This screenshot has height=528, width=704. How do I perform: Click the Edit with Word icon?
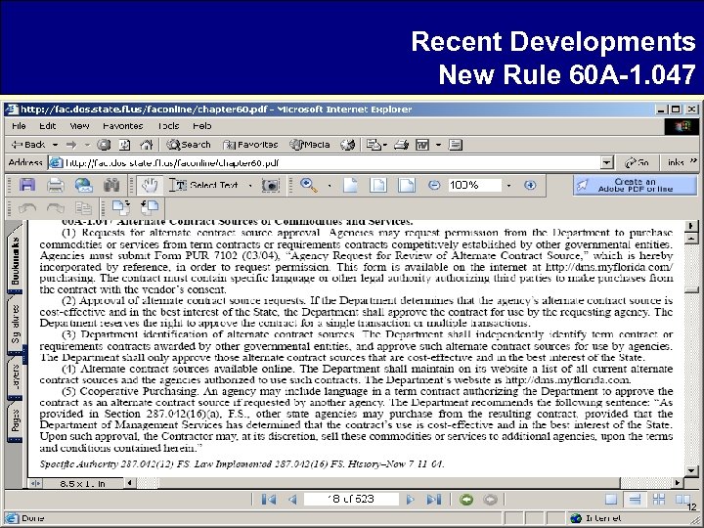[x=422, y=145]
